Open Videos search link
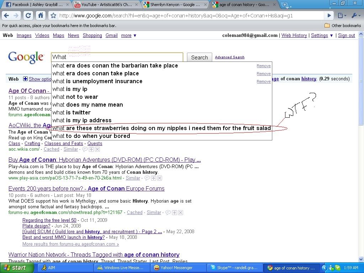 coord(42,35)
